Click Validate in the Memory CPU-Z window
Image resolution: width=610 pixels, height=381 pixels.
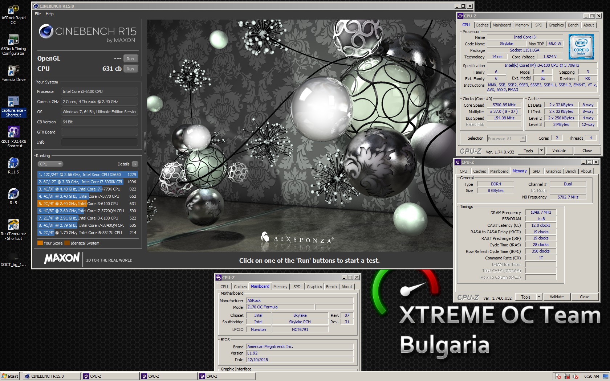point(557,297)
